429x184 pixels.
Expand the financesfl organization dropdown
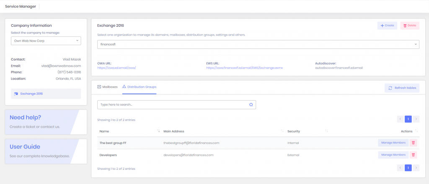click(x=258, y=44)
